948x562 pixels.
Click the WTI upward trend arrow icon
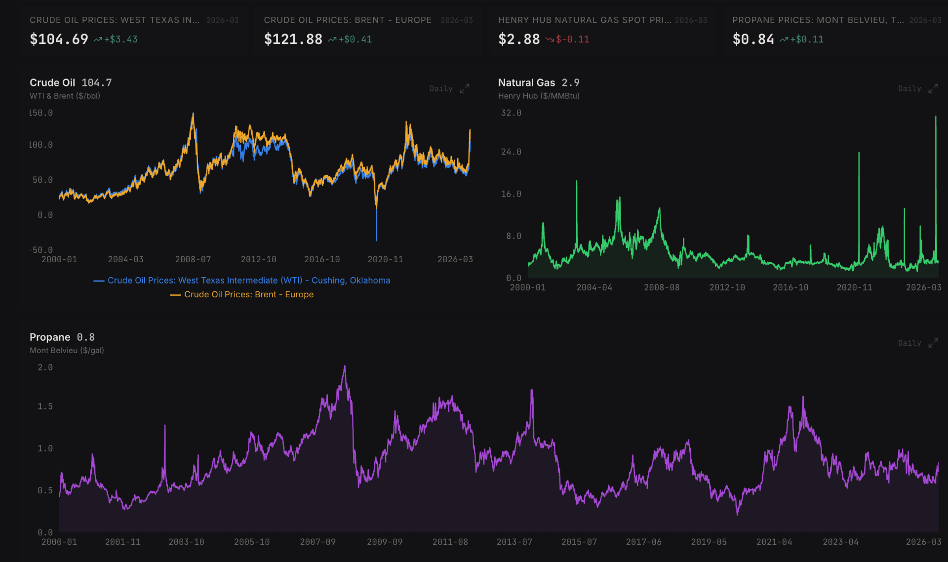98,40
